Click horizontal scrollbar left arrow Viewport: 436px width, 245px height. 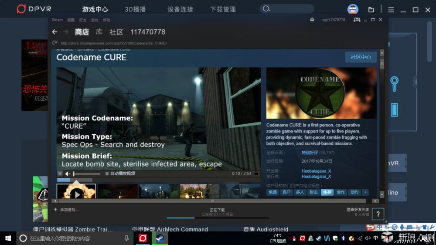[x=55, y=201]
